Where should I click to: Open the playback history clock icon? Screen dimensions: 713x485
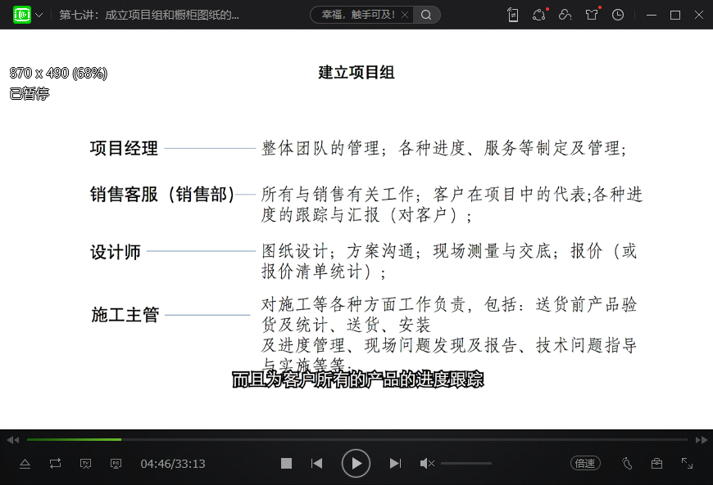(618, 15)
